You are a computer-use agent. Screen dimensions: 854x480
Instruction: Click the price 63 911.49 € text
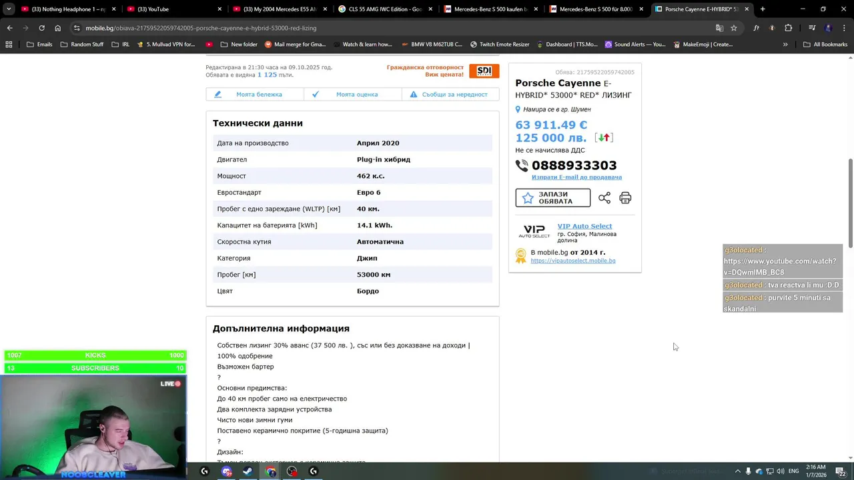point(551,125)
